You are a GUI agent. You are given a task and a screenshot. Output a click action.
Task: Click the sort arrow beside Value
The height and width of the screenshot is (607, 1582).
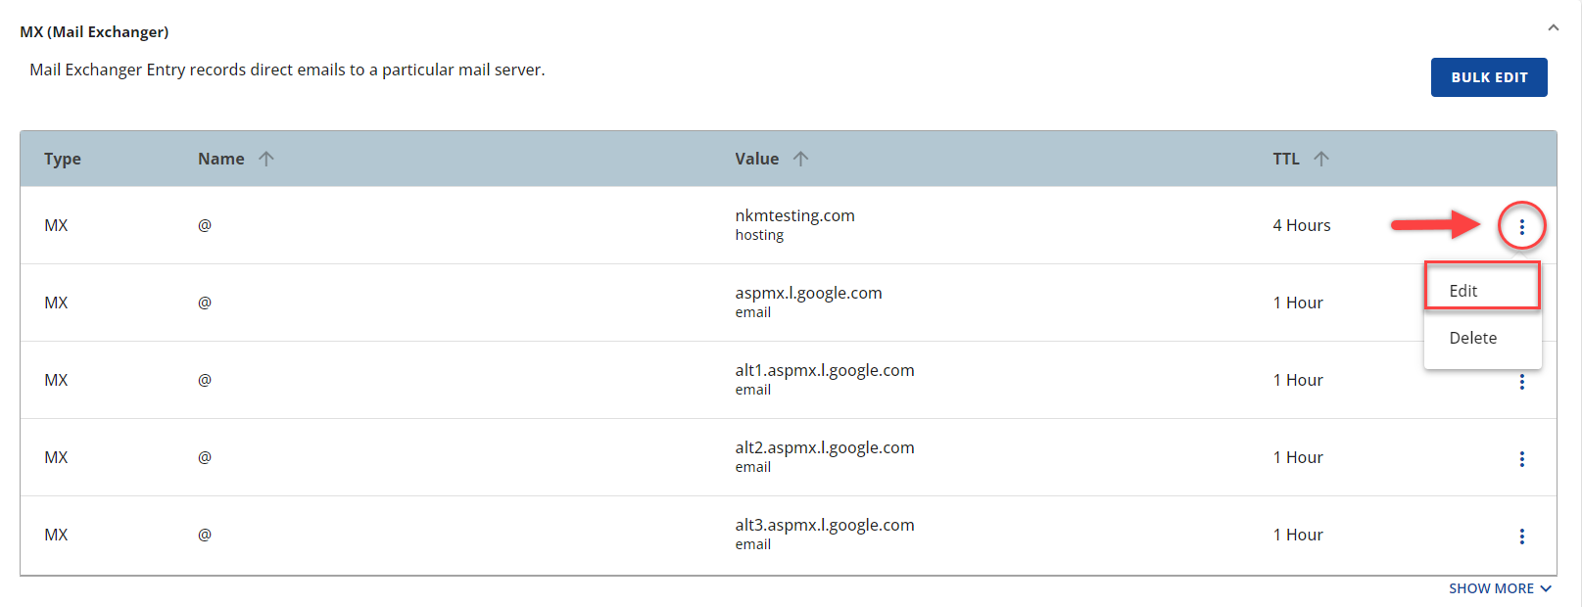tap(800, 159)
